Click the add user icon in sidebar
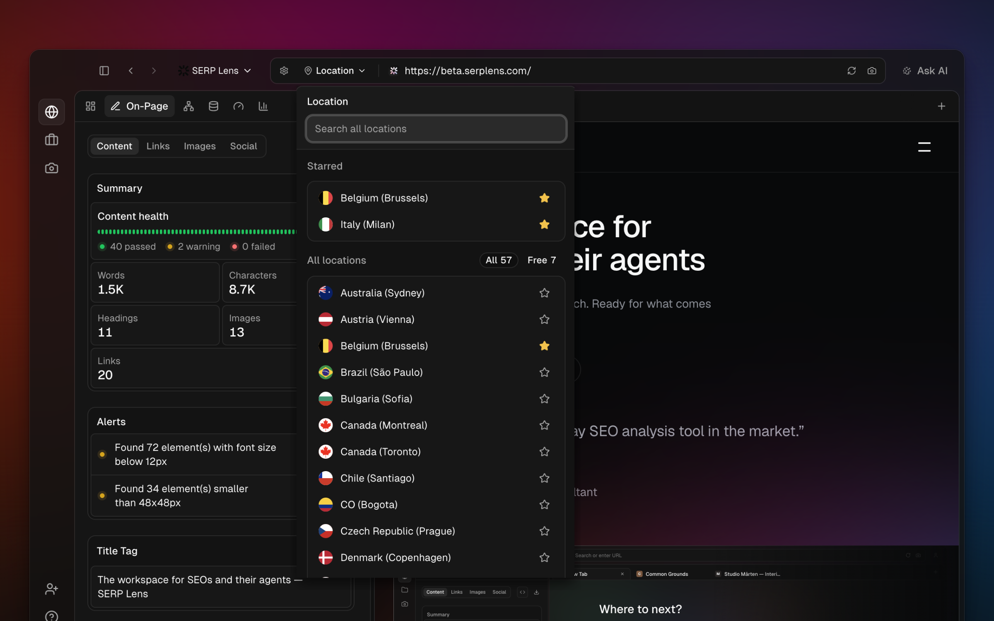Viewport: 994px width, 621px height. click(51, 589)
